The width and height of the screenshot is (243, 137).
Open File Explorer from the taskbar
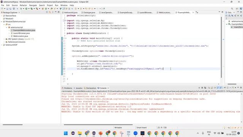(80, 133)
